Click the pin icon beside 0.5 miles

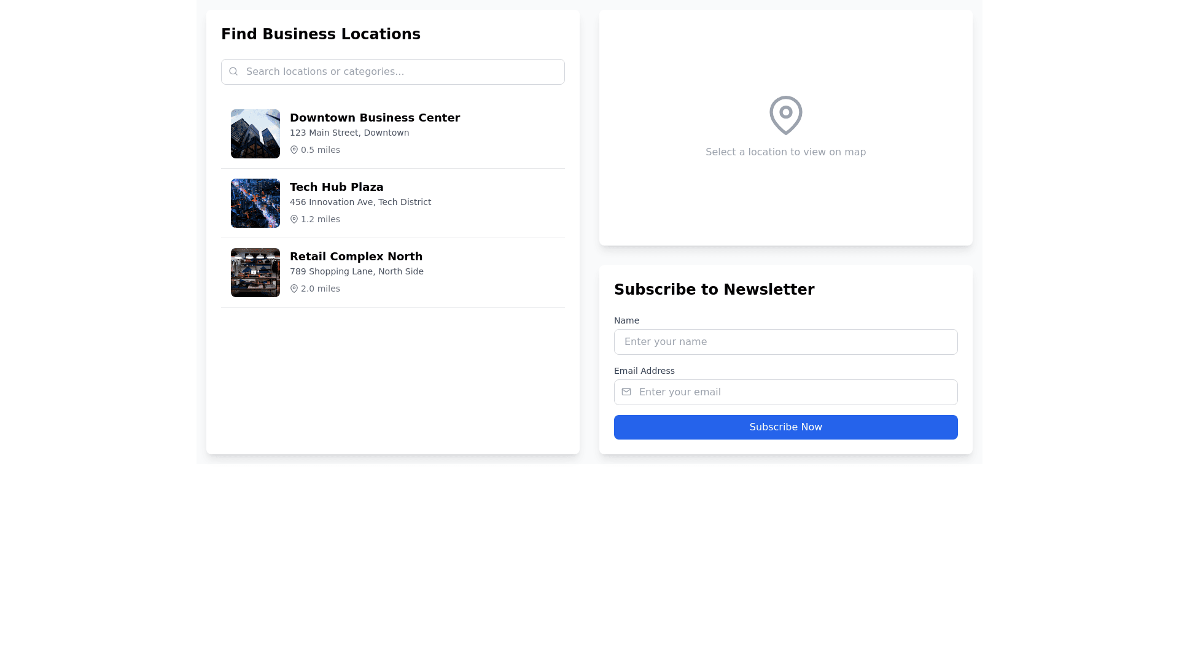point(294,150)
